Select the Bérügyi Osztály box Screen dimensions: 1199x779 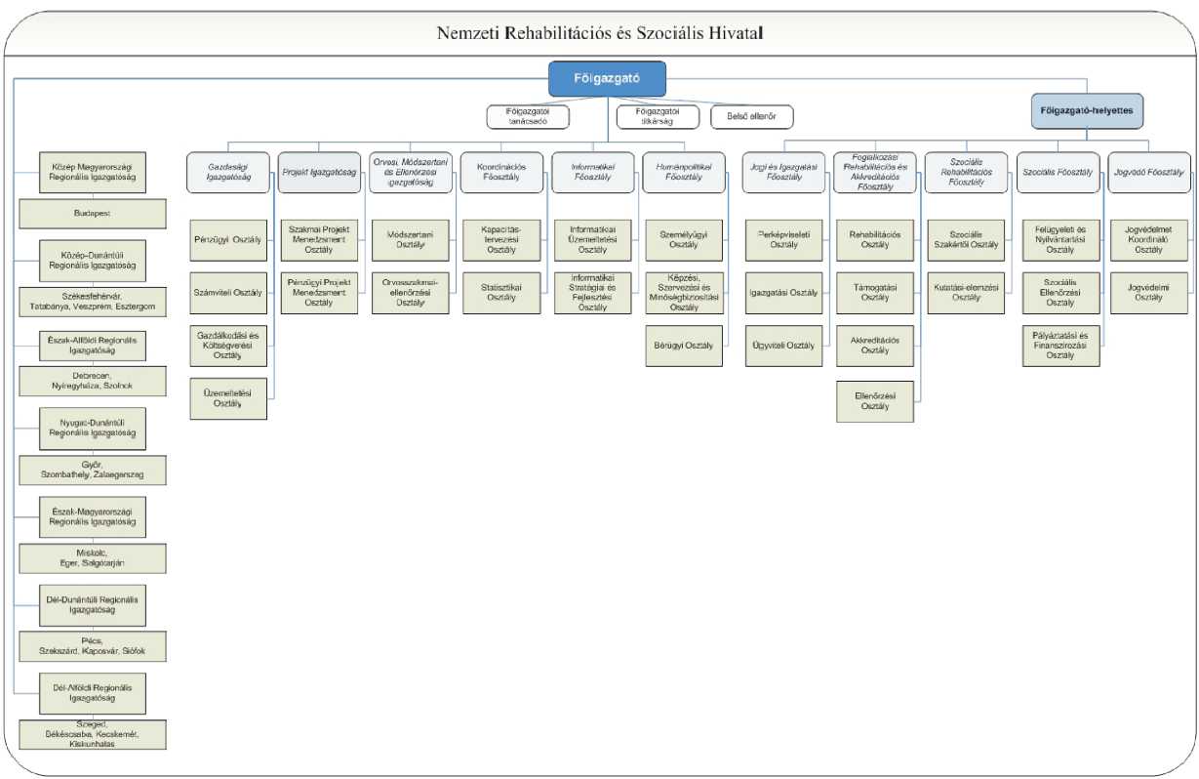[x=684, y=346]
